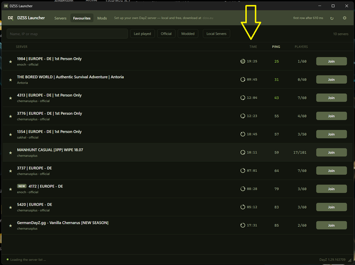Click the time-of-day icon for MANHUNT CASUAL

point(242,152)
